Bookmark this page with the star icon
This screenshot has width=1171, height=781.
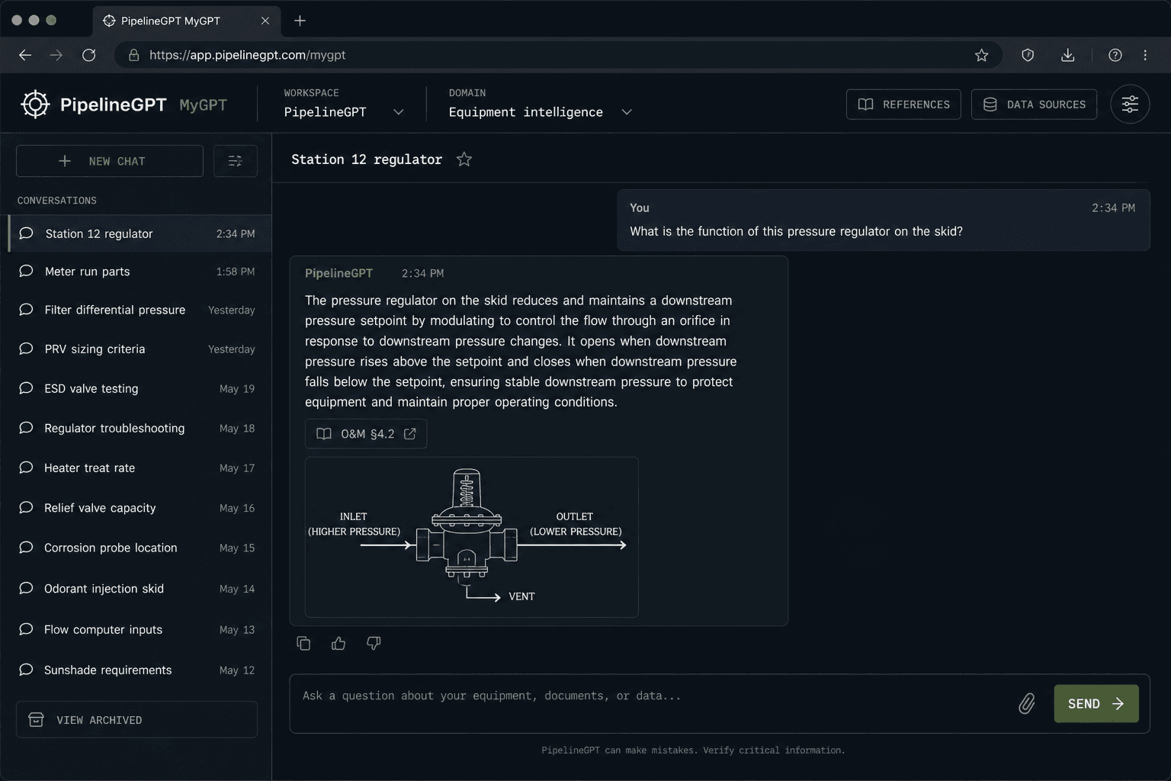981,55
